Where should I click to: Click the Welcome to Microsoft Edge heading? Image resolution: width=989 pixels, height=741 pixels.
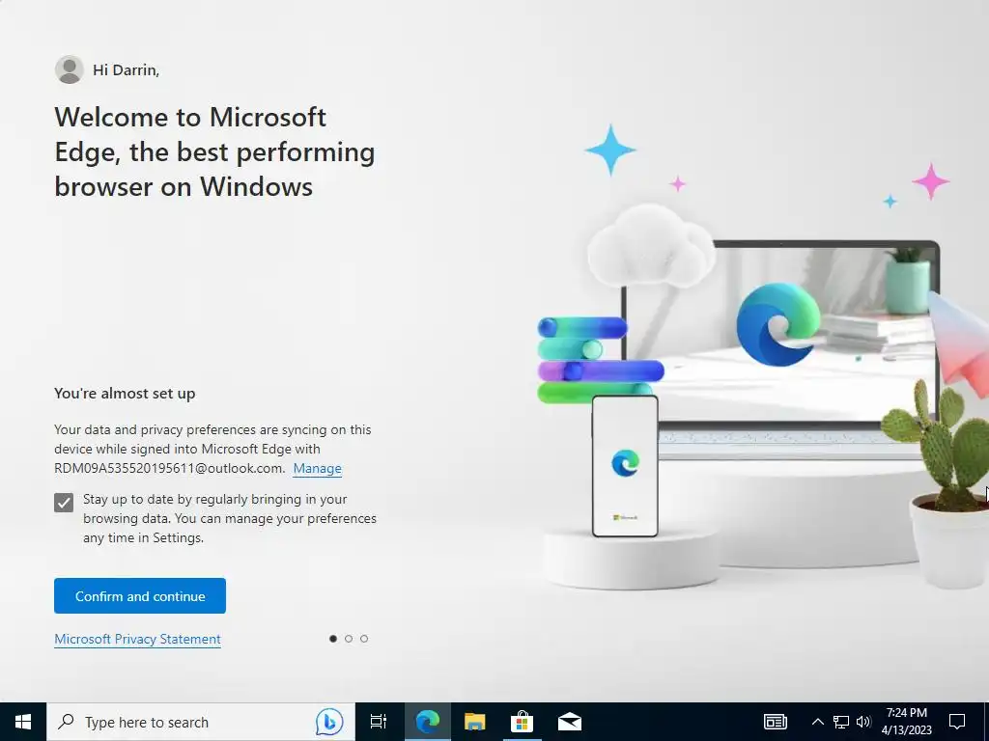tap(214, 151)
